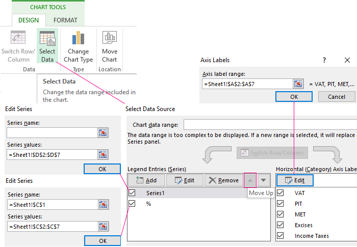Click the Series values field with $D$2:$D$7

pos(52,155)
